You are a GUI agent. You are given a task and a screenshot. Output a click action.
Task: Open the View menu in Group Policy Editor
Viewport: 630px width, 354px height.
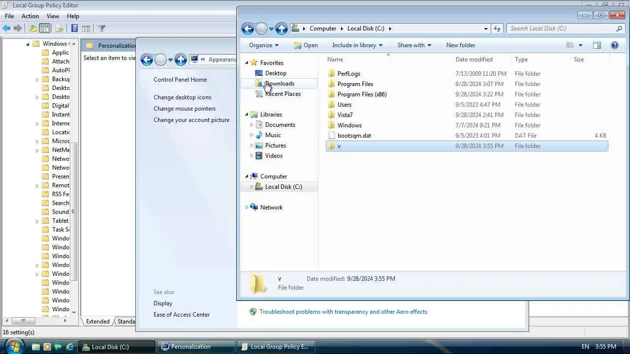(x=53, y=16)
